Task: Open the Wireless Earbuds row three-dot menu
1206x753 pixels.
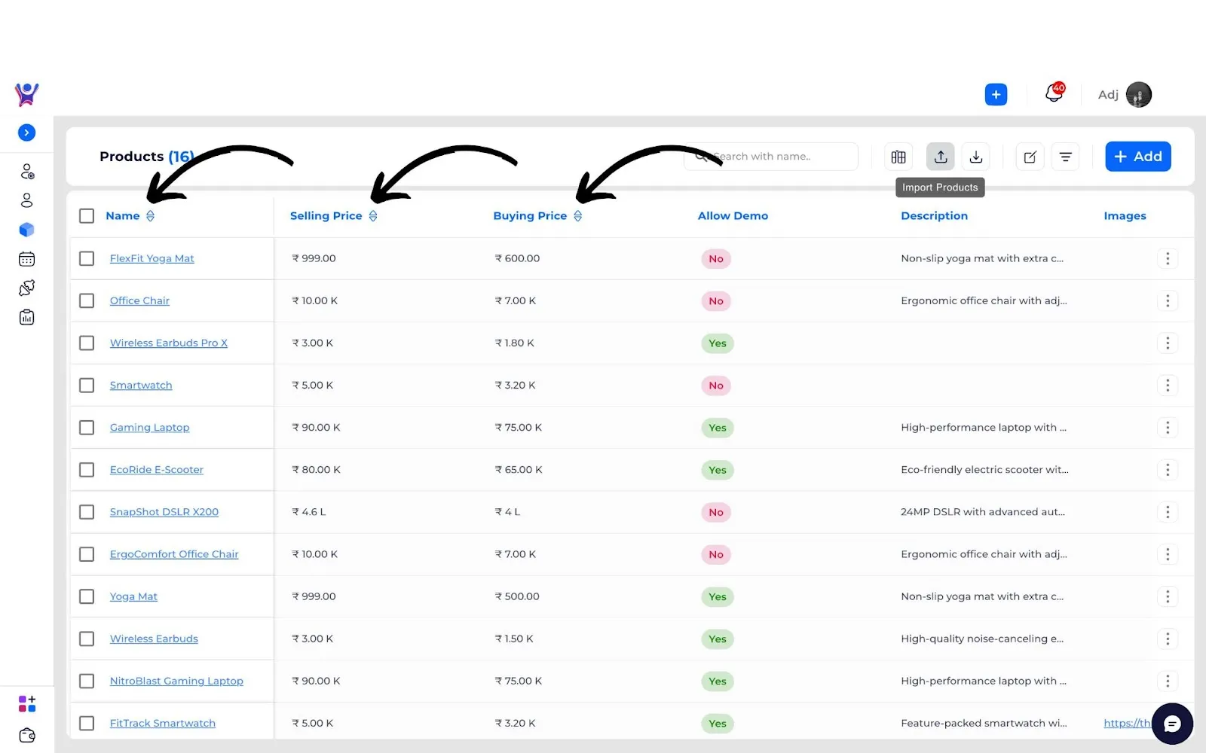Action: [x=1168, y=639]
